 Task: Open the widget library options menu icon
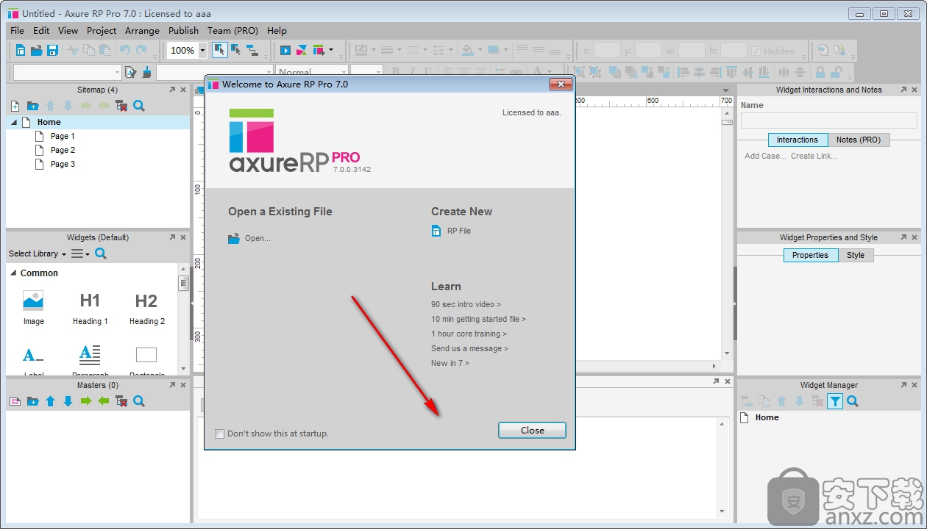(x=80, y=253)
